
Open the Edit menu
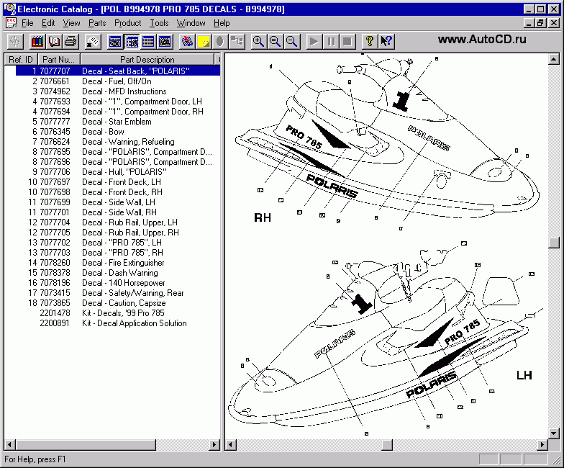48,23
